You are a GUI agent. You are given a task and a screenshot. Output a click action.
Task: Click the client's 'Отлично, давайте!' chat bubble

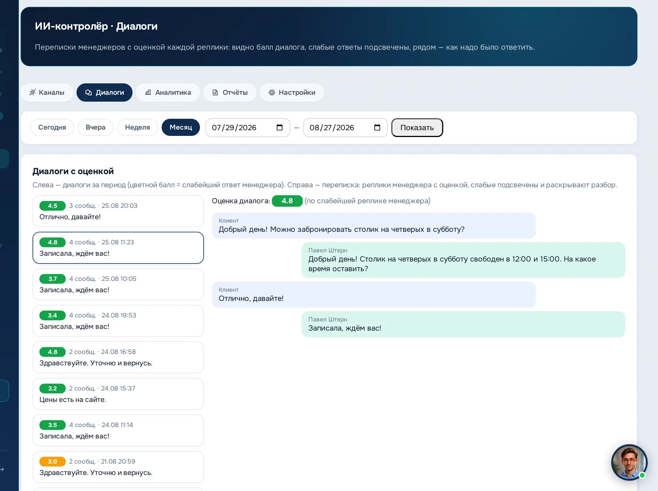point(374,294)
